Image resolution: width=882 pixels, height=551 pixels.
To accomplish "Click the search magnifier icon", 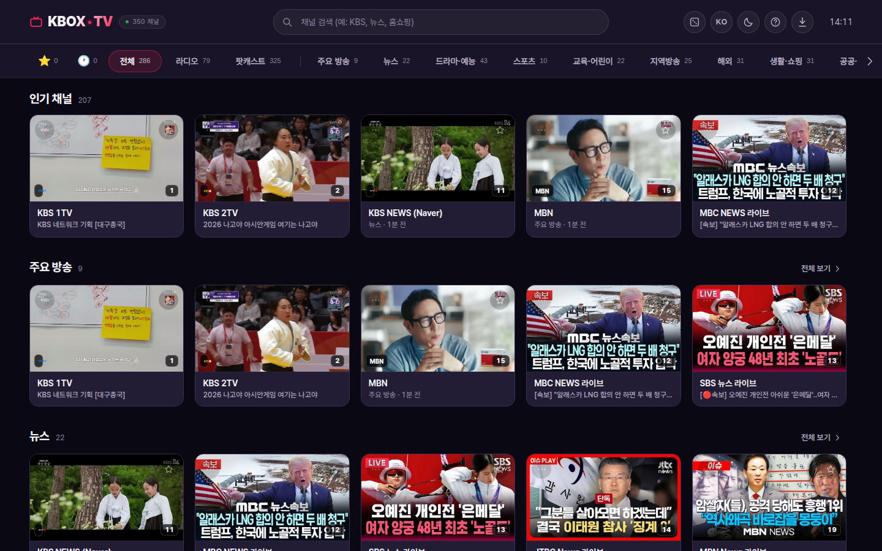I will click(287, 22).
